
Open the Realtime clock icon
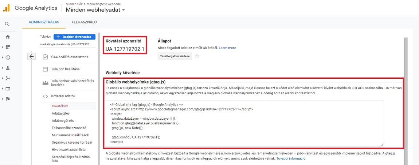8,57
